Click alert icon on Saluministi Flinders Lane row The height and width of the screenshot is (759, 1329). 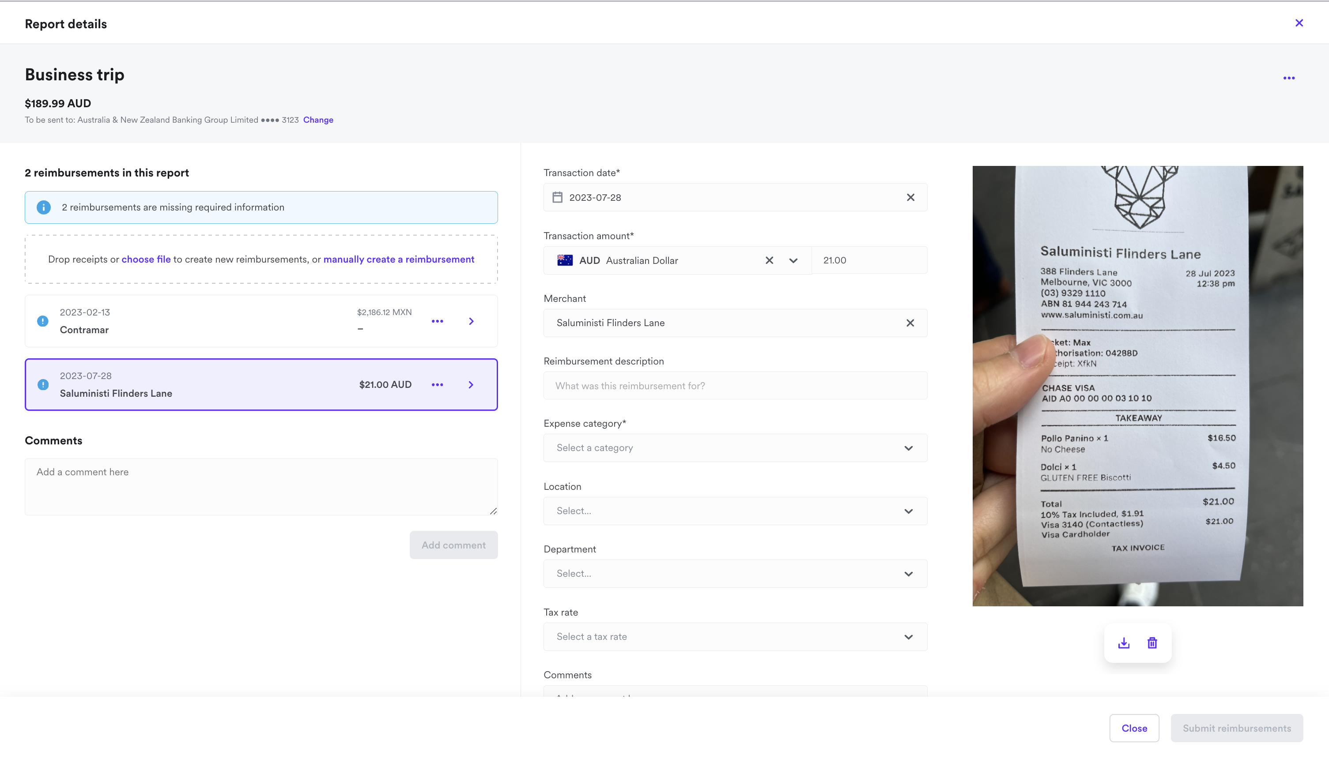pos(43,385)
